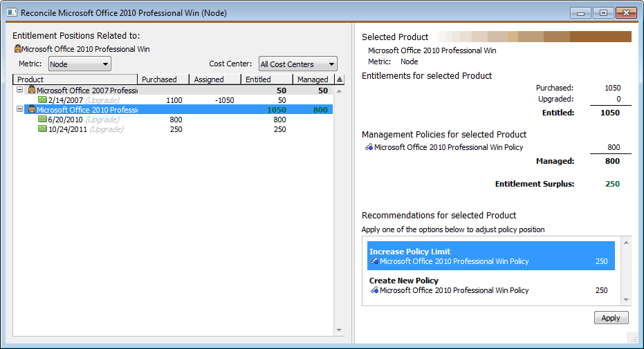Click entitlement icon for 6/20/2010 row
Viewport: 644px width, 349px height.
pyautogui.click(x=42, y=119)
